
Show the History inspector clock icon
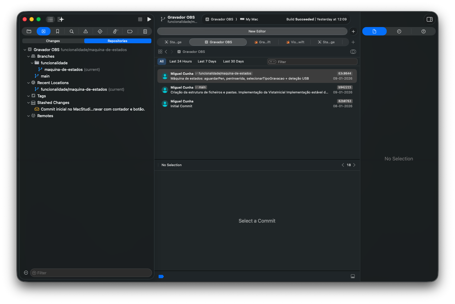[x=399, y=31]
